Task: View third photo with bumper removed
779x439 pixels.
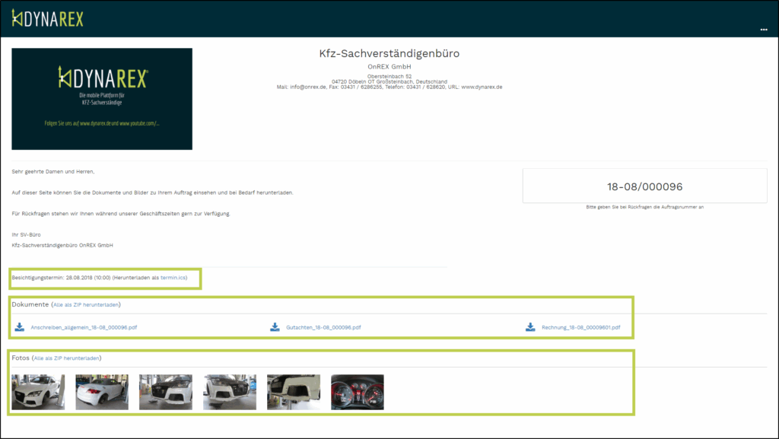Action: click(166, 392)
